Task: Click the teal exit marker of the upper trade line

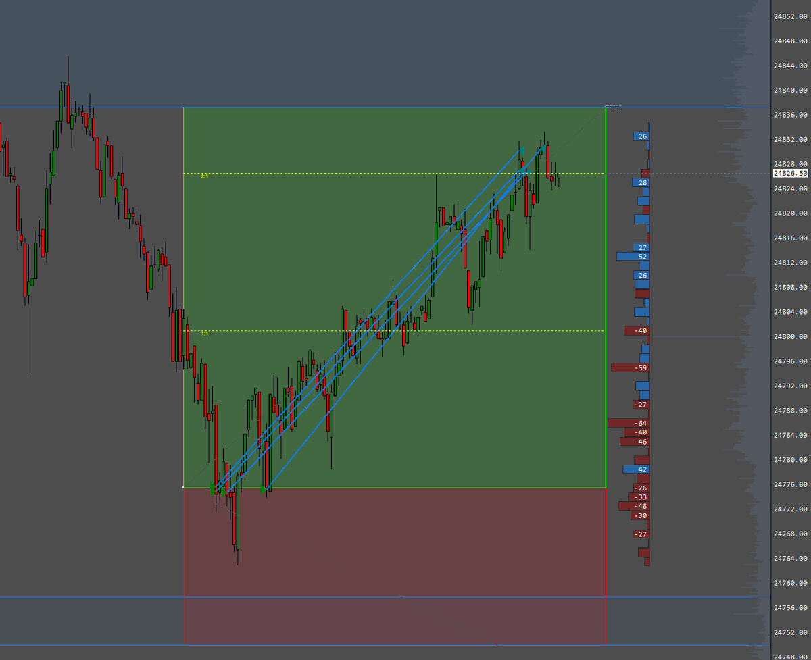Action: [x=522, y=150]
